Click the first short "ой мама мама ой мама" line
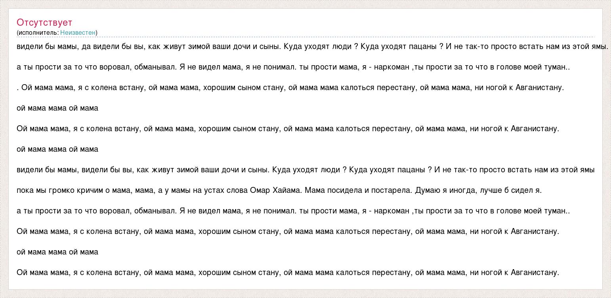611x298 pixels. click(x=57, y=108)
